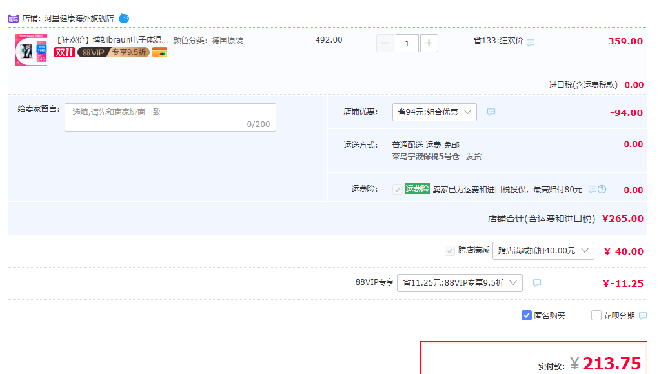The width and height of the screenshot is (659, 374).
Task: Open the 省94元:组合优惠 dropdown
Action: (434, 112)
